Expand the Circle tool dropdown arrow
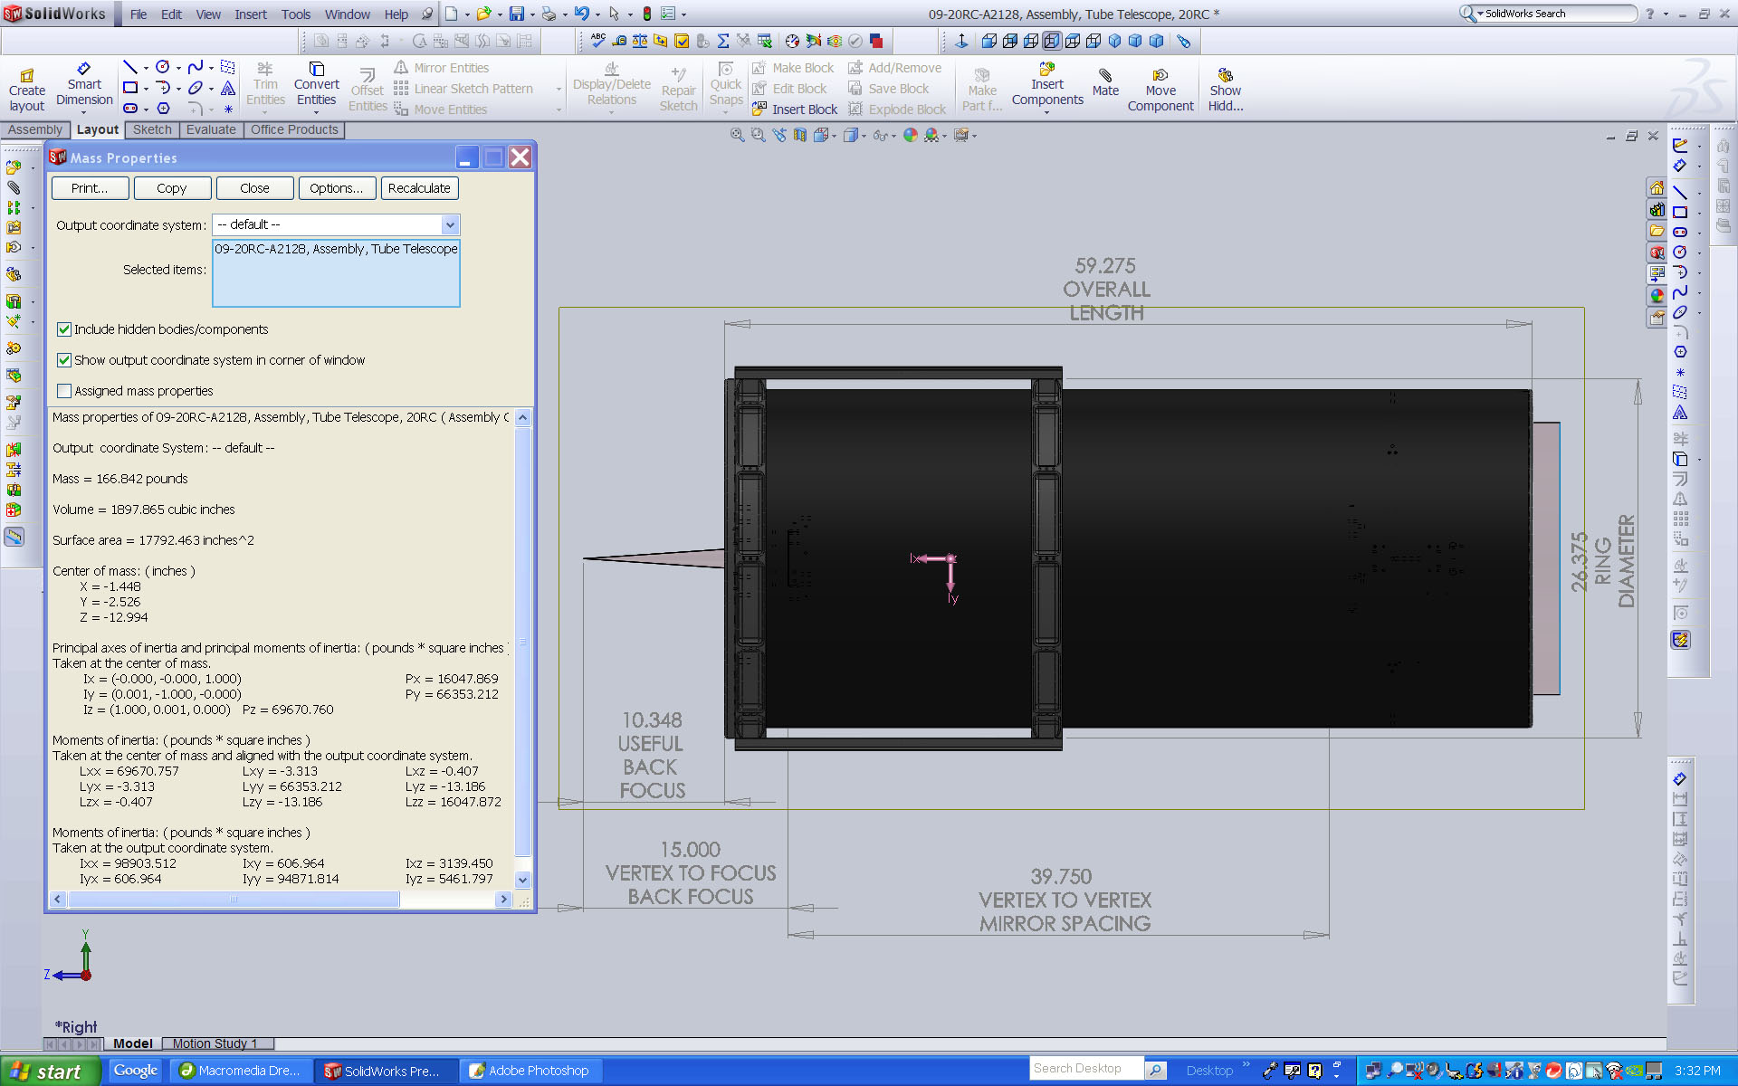This screenshot has width=1738, height=1086. [178, 68]
